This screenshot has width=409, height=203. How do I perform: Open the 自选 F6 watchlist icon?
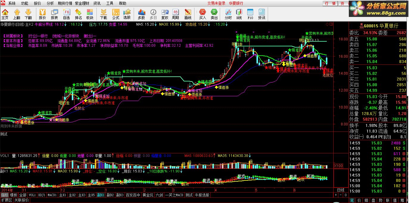(66, 14)
